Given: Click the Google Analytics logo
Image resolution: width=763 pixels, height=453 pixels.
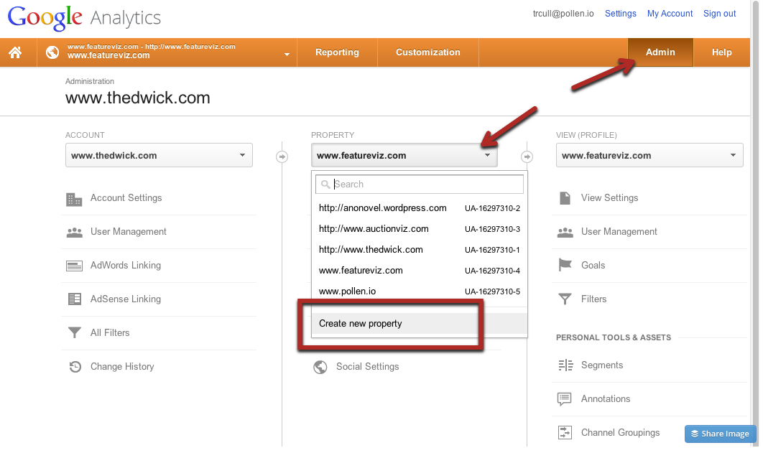Looking at the screenshot, I should [84, 18].
